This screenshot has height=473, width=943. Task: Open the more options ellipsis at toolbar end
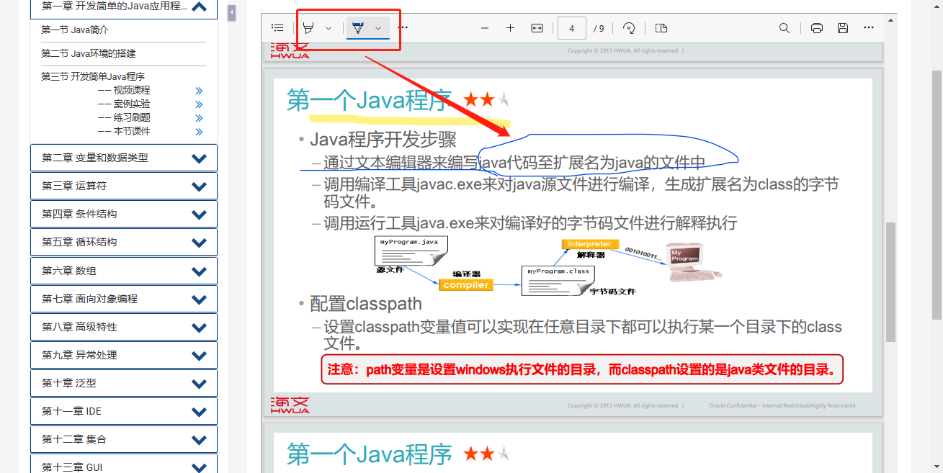tap(869, 28)
